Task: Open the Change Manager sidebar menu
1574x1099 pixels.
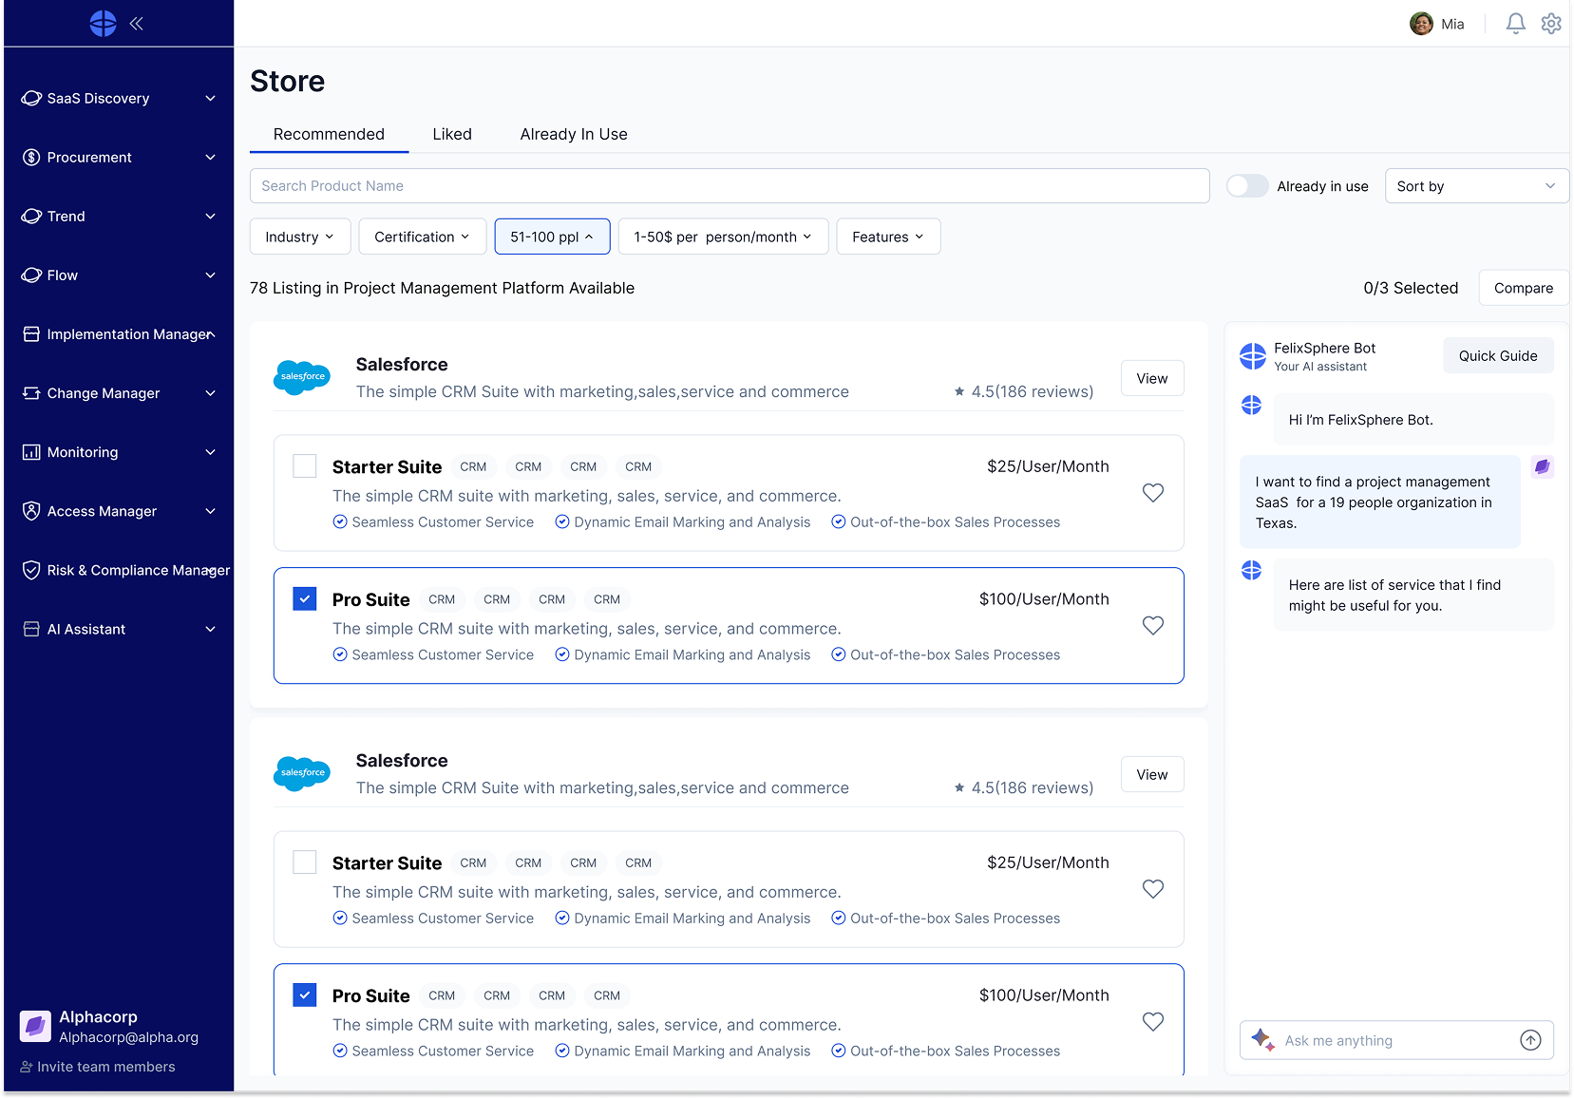Action: pyautogui.click(x=119, y=393)
